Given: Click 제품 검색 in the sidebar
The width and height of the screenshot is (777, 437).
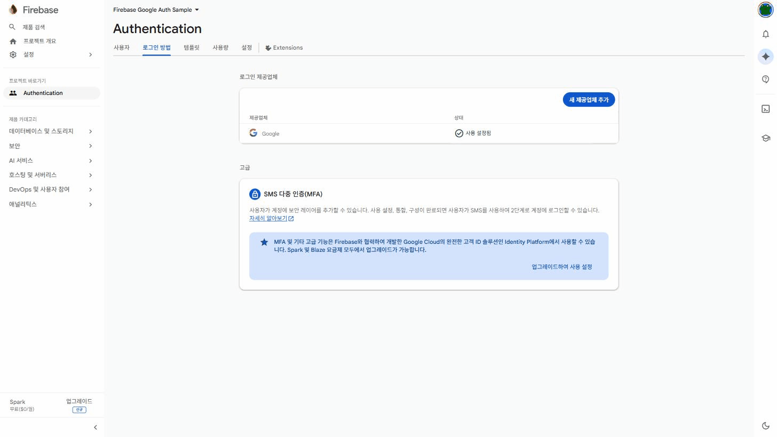Looking at the screenshot, I should 34,27.
